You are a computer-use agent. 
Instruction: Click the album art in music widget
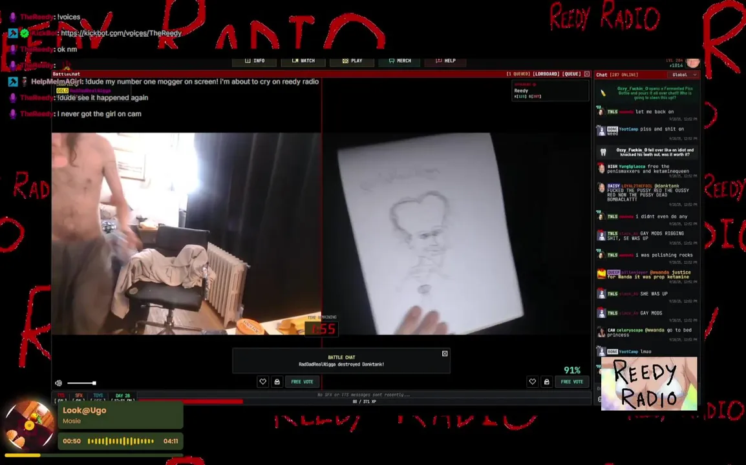[x=28, y=426]
